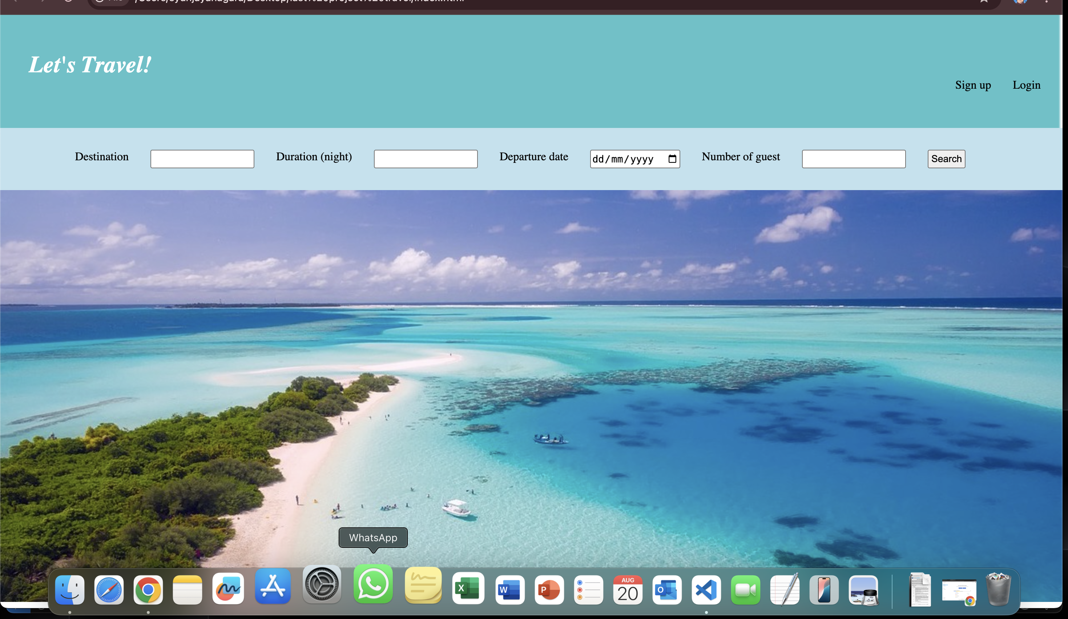Click the Search button
This screenshot has height=619, width=1068.
946,159
